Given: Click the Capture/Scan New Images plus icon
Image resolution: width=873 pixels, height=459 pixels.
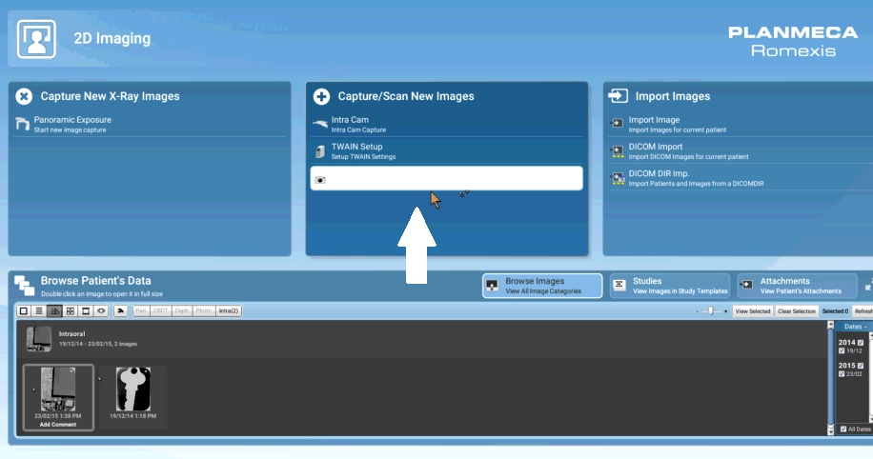Looking at the screenshot, I should click(x=321, y=96).
